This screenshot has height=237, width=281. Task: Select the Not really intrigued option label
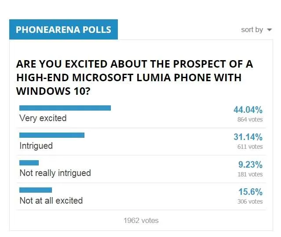pos(55,173)
